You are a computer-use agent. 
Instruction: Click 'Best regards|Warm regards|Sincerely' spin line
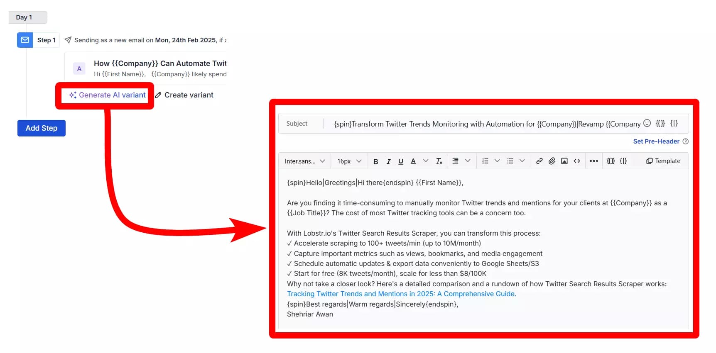[373, 304]
